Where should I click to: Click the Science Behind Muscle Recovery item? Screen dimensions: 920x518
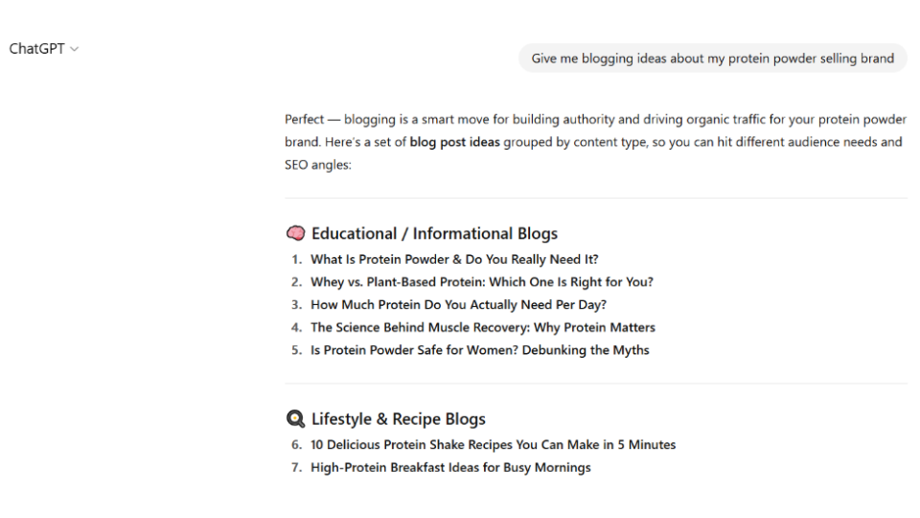[482, 328]
